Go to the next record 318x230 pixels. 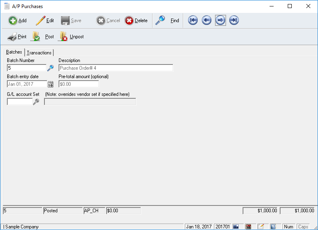pyautogui.click(x=220, y=21)
